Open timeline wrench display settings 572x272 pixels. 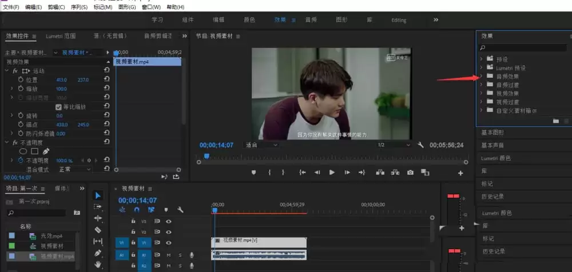pos(180,210)
